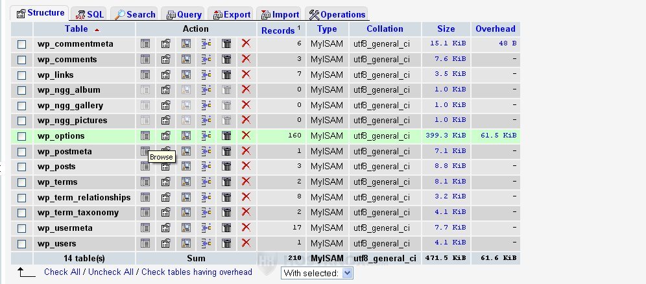646x284 pixels.
Task: Browse the wp_options table
Action: click(x=145, y=136)
